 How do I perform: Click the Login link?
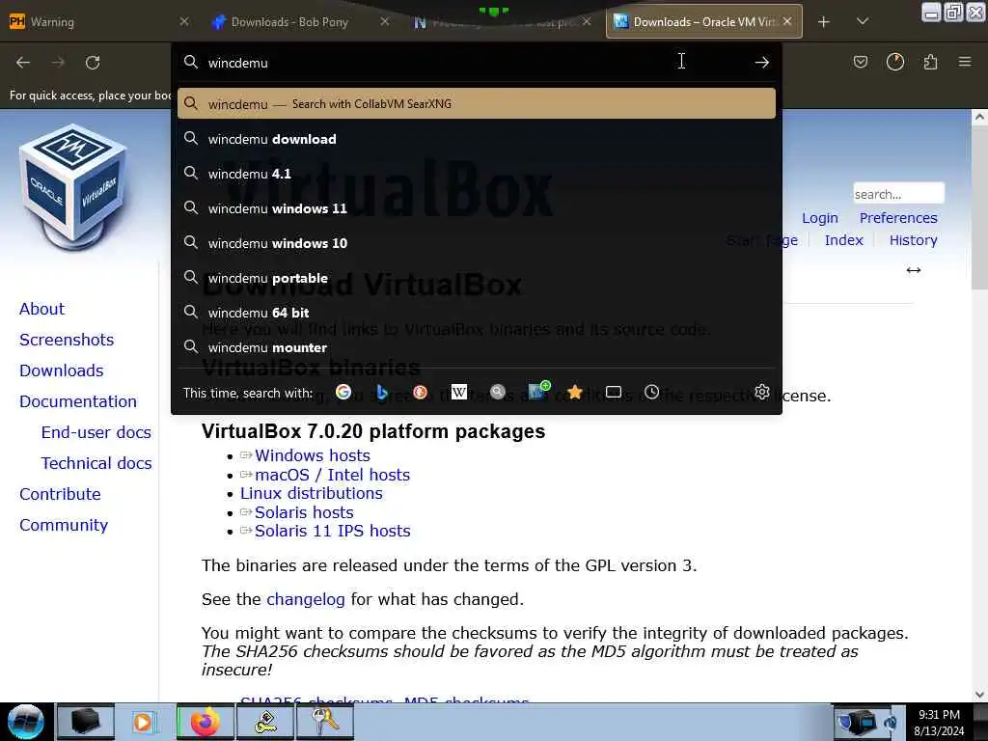point(819,218)
